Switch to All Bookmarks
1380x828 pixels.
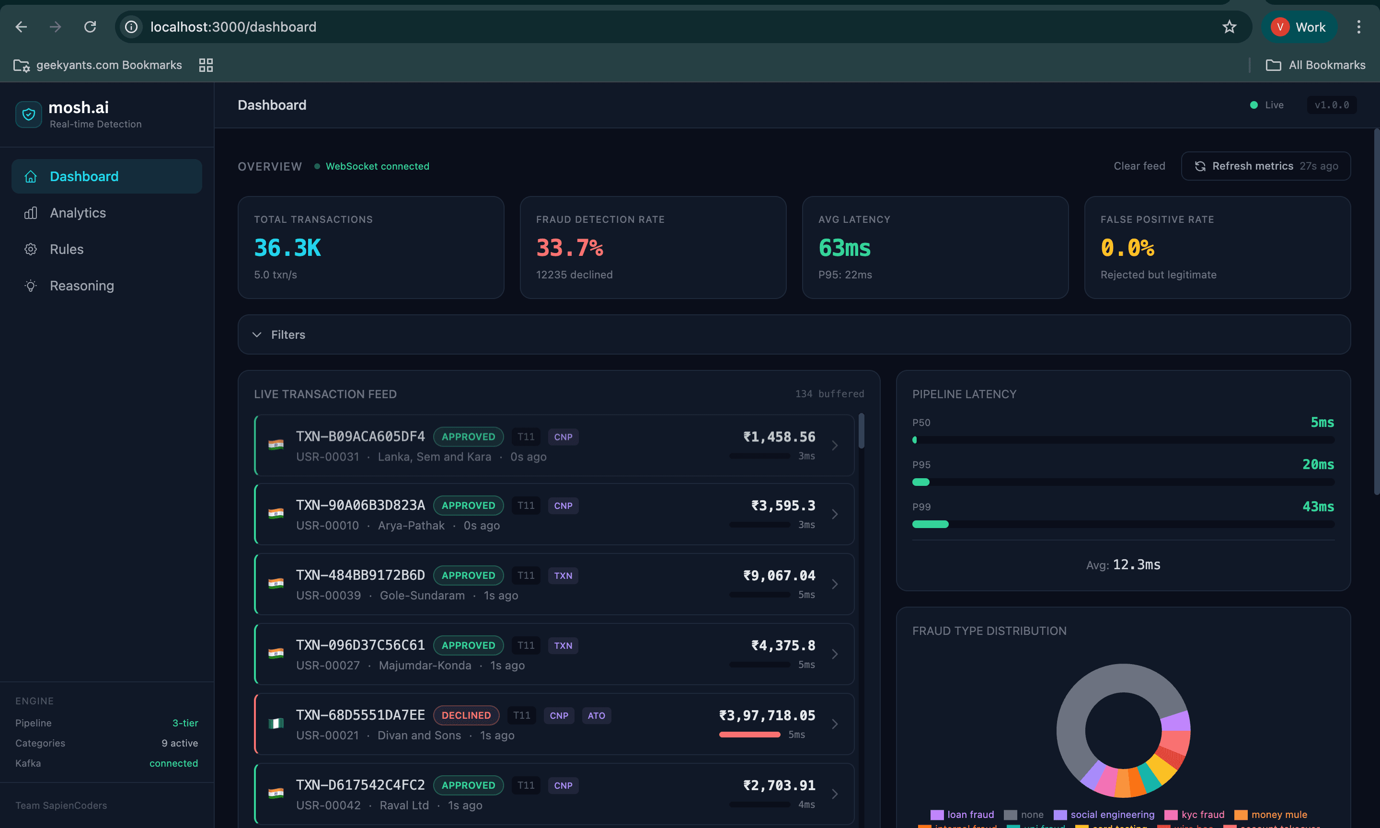(1316, 65)
